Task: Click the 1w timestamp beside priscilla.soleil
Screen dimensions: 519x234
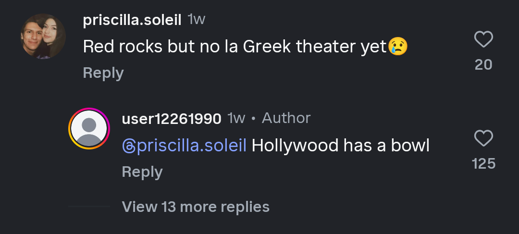Action: coord(197,20)
